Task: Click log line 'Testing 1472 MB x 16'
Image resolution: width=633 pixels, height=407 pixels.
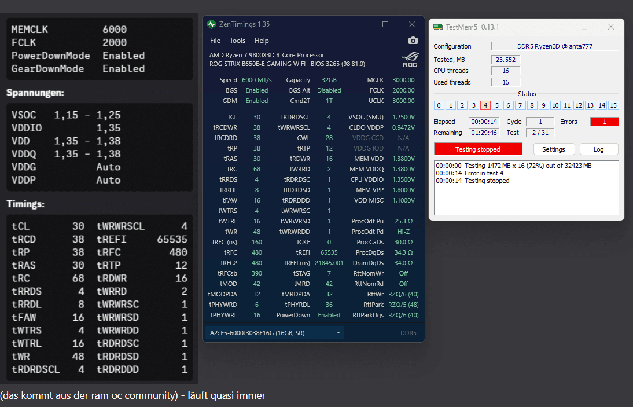Action: tap(513, 166)
